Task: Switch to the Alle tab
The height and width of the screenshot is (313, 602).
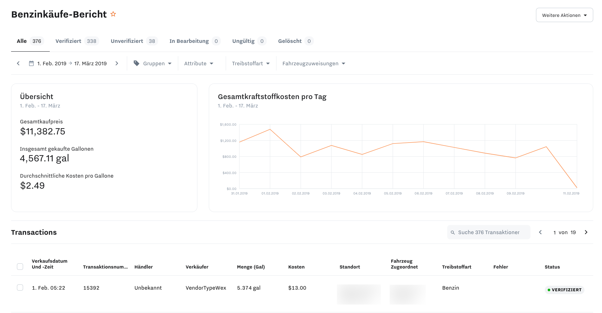Action: (x=30, y=41)
